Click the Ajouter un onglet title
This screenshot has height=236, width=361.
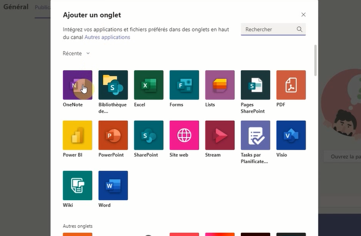pyautogui.click(x=92, y=15)
